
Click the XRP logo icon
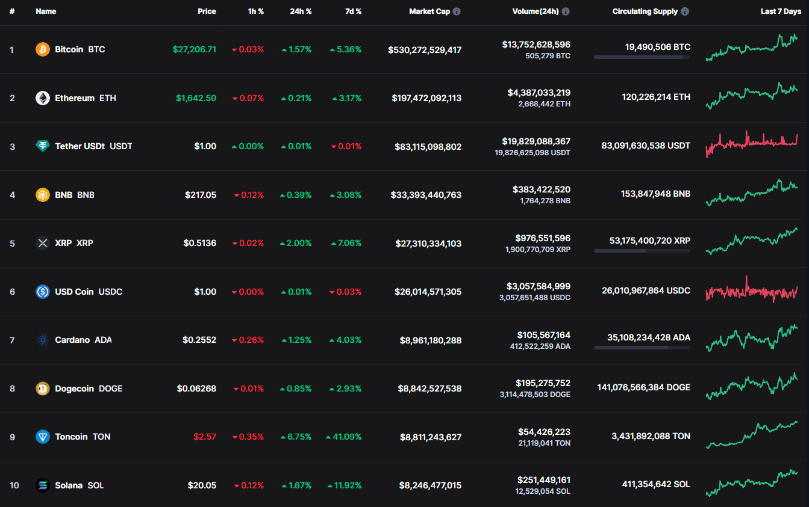(42, 243)
